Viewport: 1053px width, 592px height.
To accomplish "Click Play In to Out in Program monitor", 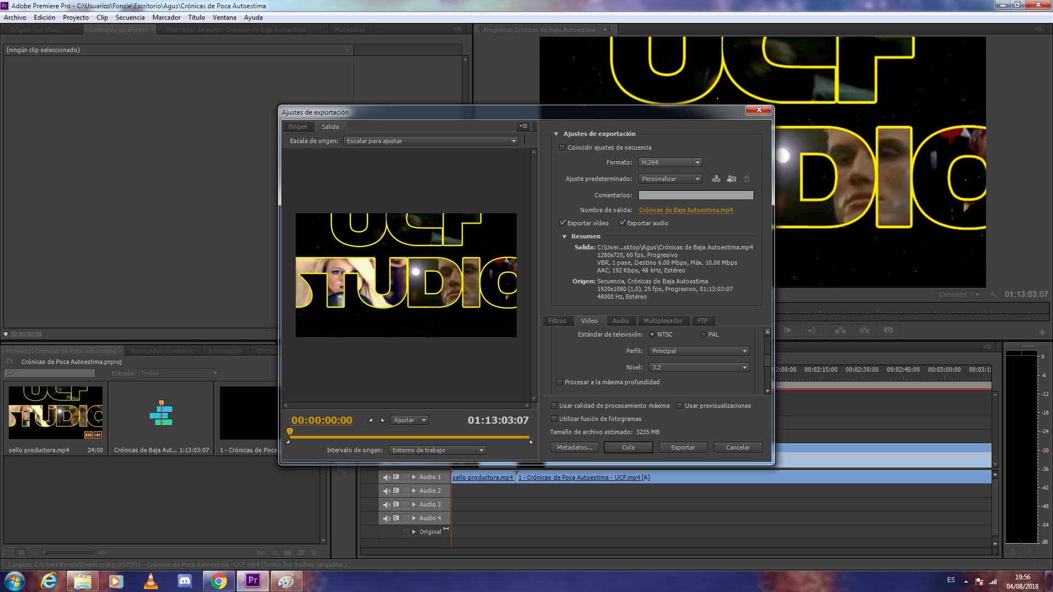I will (x=788, y=330).
